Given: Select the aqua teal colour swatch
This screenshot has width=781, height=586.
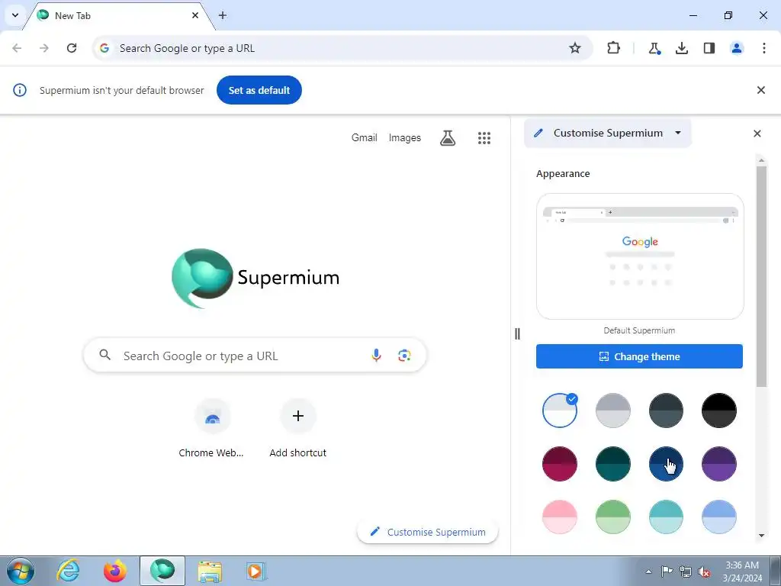Looking at the screenshot, I should click(666, 517).
